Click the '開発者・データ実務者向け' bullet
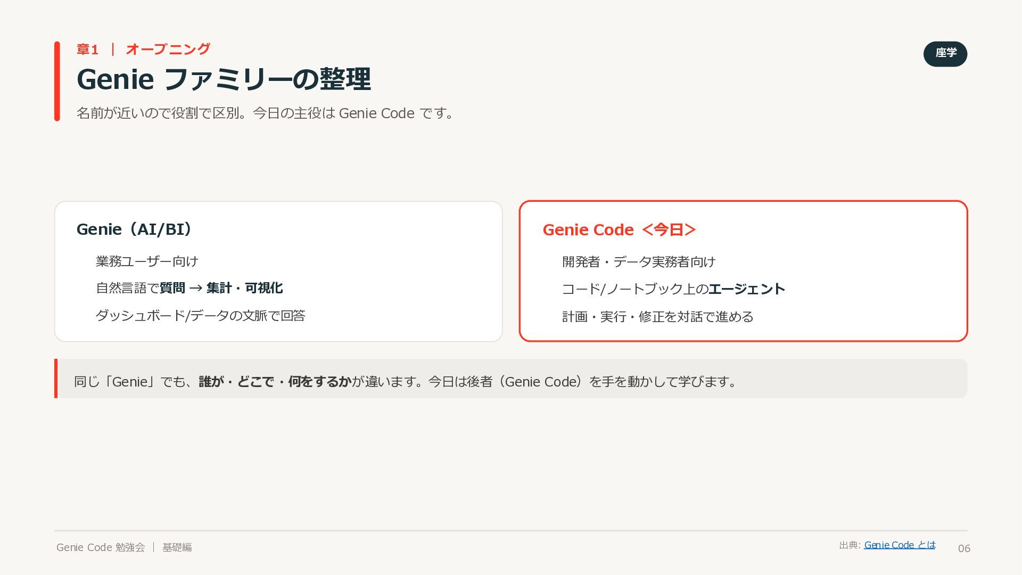Screen dimensions: 1022x575 (639, 262)
